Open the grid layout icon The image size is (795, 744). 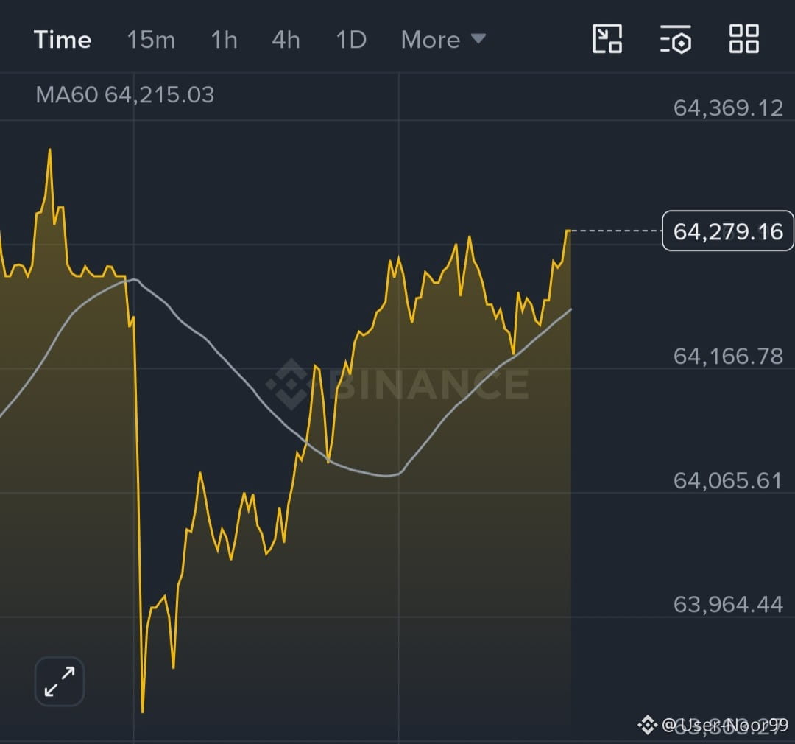tap(743, 38)
